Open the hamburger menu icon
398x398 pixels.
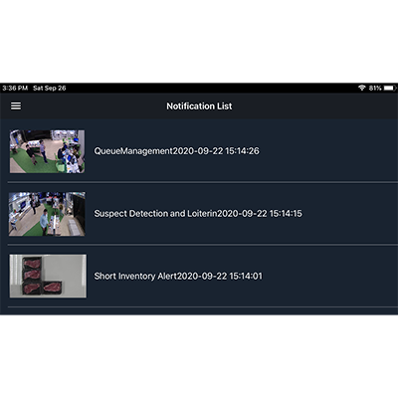[16, 105]
